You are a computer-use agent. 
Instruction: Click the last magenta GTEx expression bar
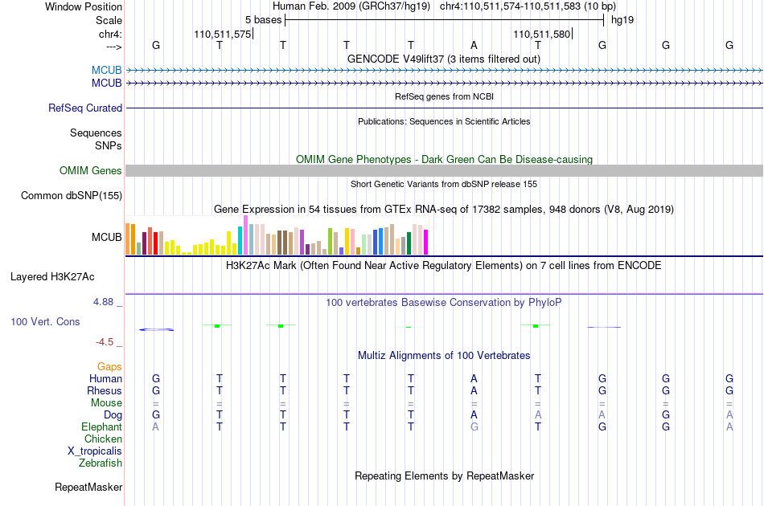pos(426,242)
